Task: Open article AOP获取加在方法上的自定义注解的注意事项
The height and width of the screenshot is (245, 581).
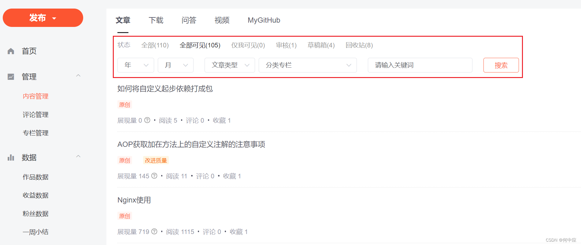Action: (191, 144)
